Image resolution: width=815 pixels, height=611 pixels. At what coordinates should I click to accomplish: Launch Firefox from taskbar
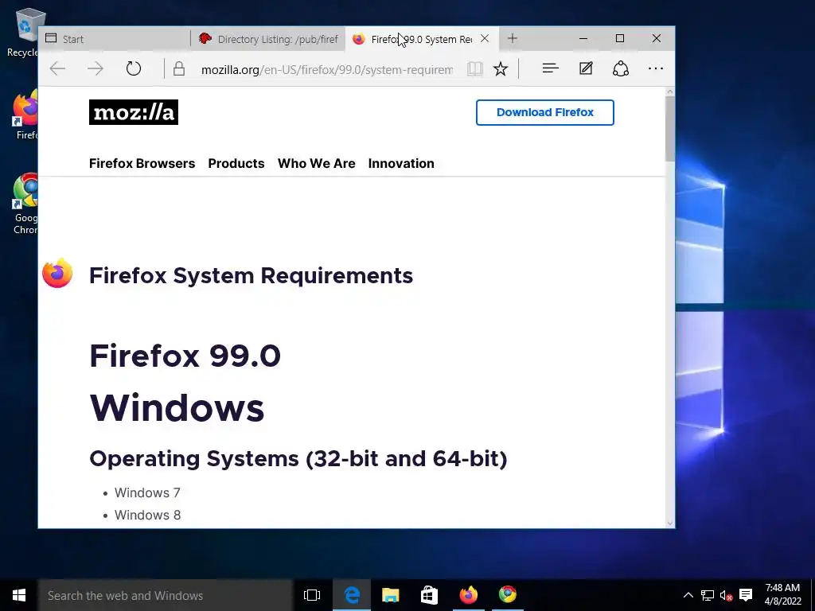pos(468,595)
